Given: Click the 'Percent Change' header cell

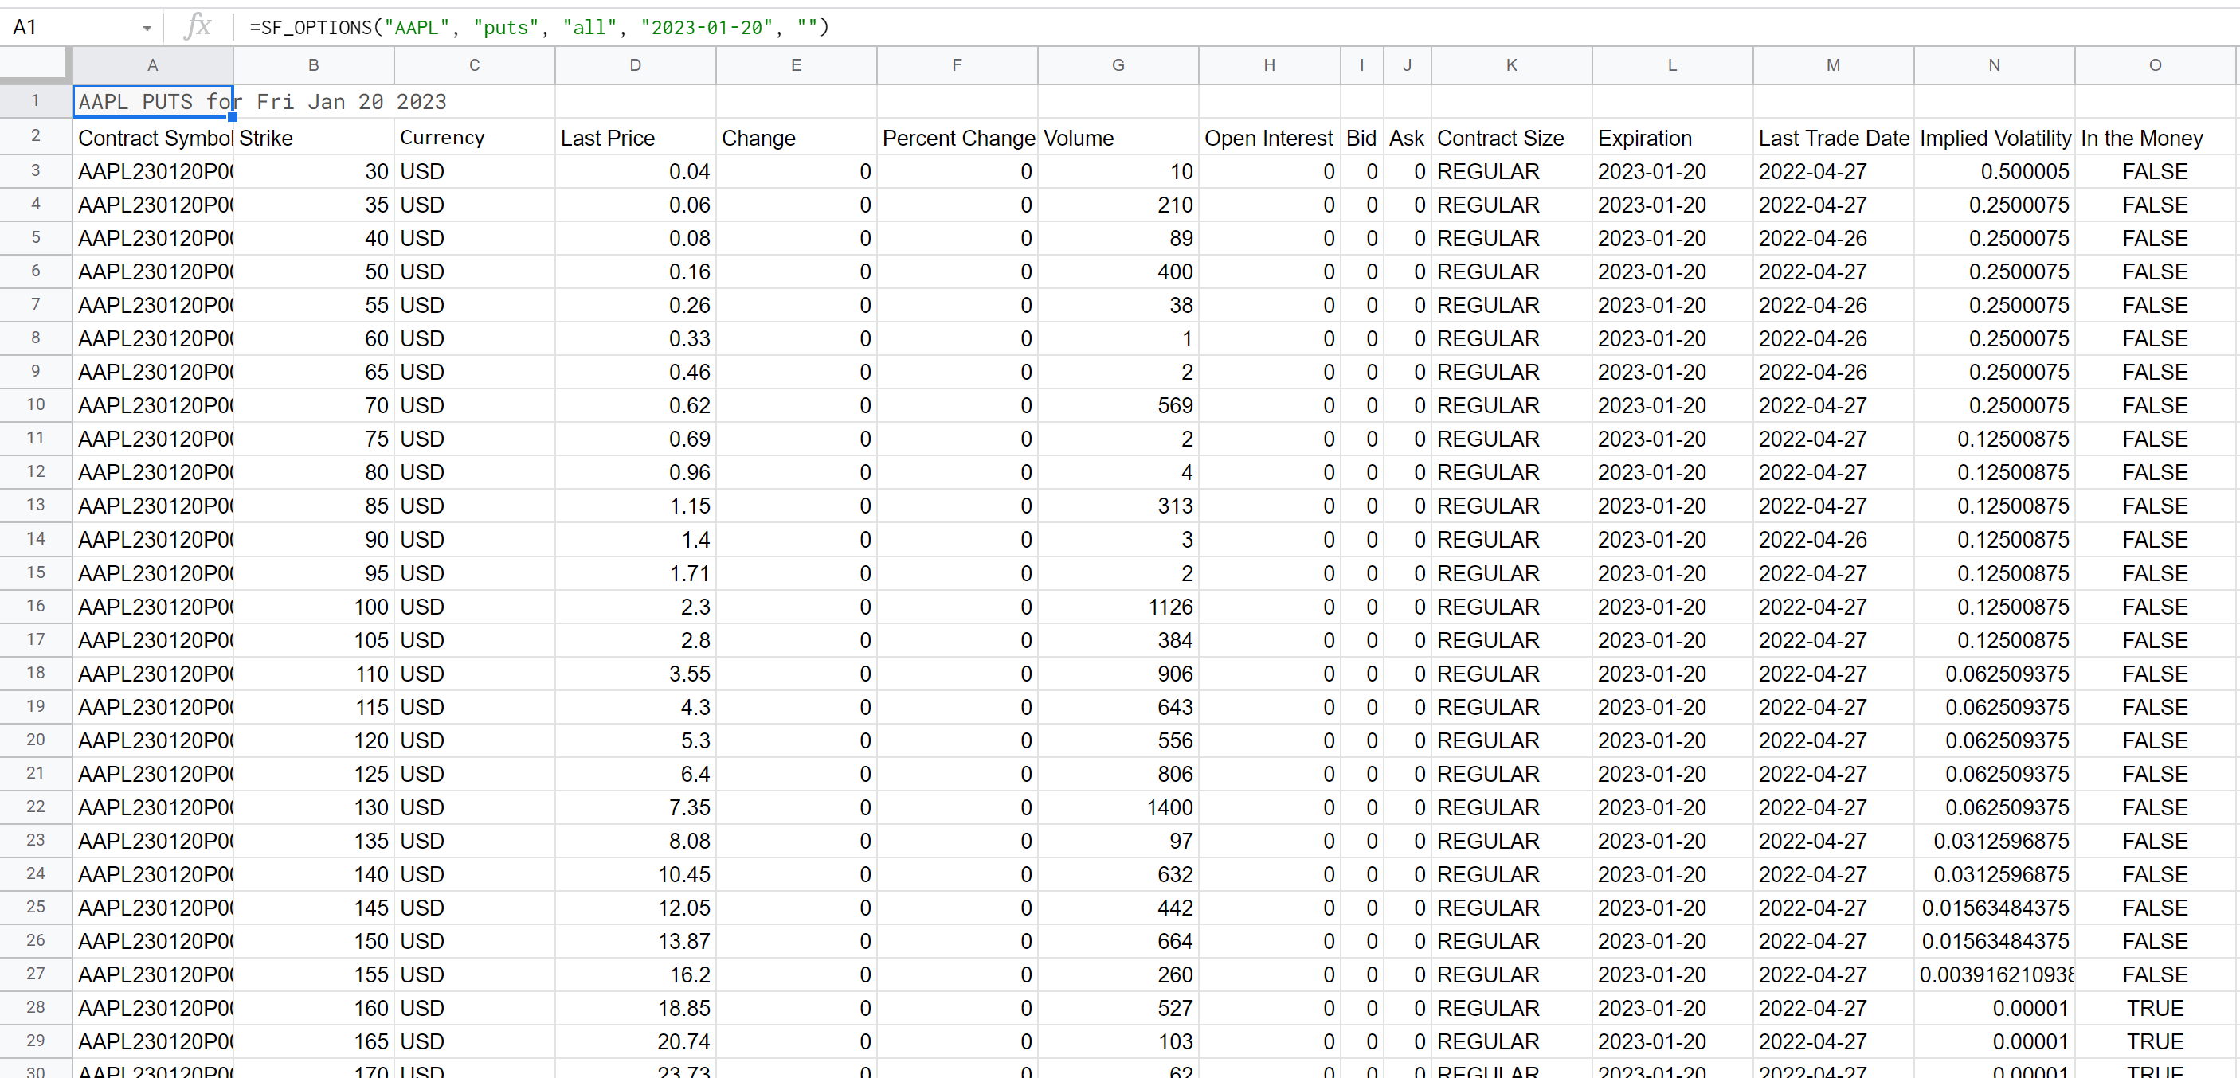Looking at the screenshot, I should tap(957, 138).
